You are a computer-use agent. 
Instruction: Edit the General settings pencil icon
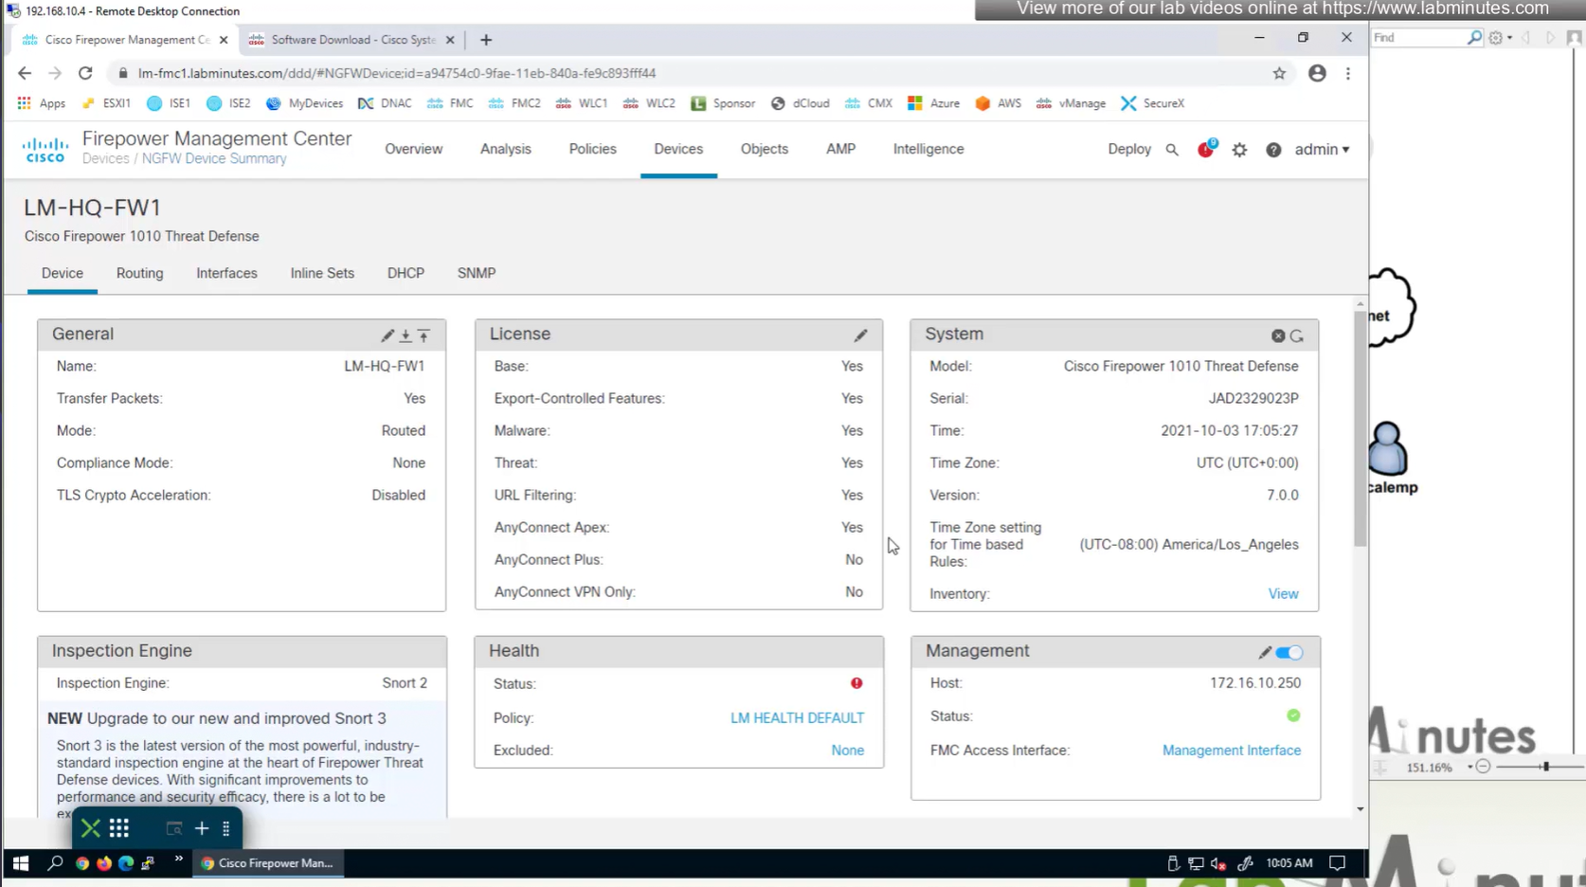(387, 335)
